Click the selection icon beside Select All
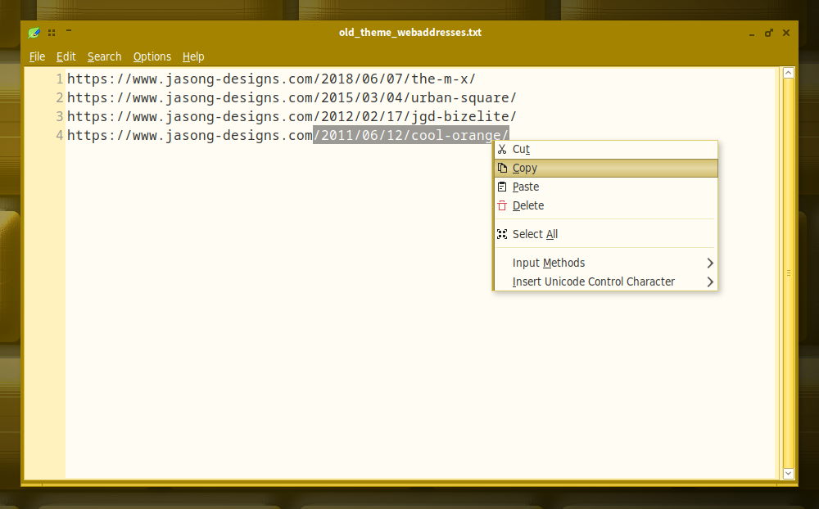819x509 pixels. click(x=502, y=234)
